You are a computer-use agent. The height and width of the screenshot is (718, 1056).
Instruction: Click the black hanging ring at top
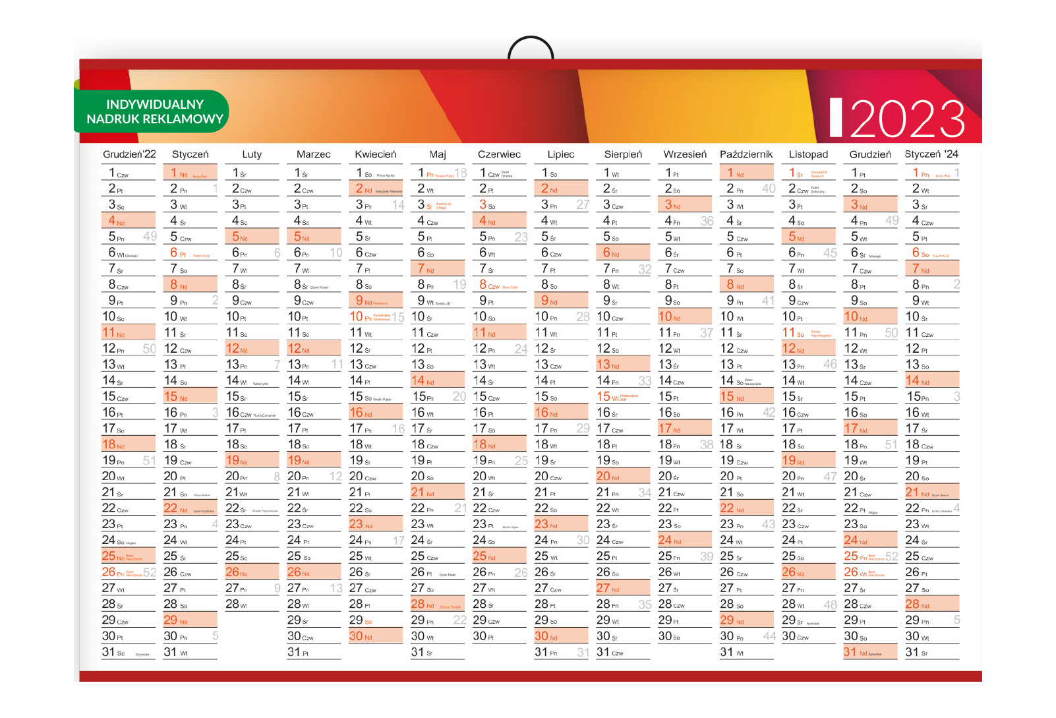click(x=531, y=47)
